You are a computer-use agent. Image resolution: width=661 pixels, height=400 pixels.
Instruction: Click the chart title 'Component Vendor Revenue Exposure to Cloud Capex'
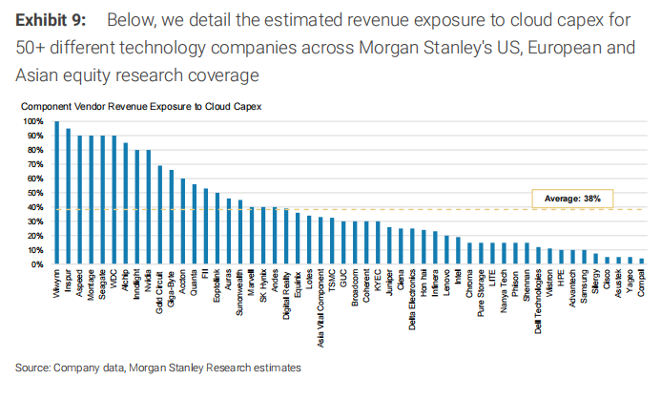[x=141, y=106]
